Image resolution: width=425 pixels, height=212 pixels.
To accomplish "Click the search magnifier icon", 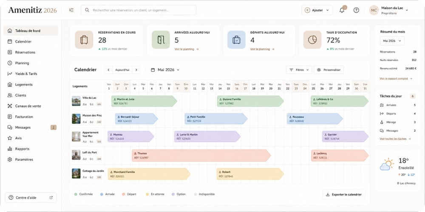I will [87, 10].
